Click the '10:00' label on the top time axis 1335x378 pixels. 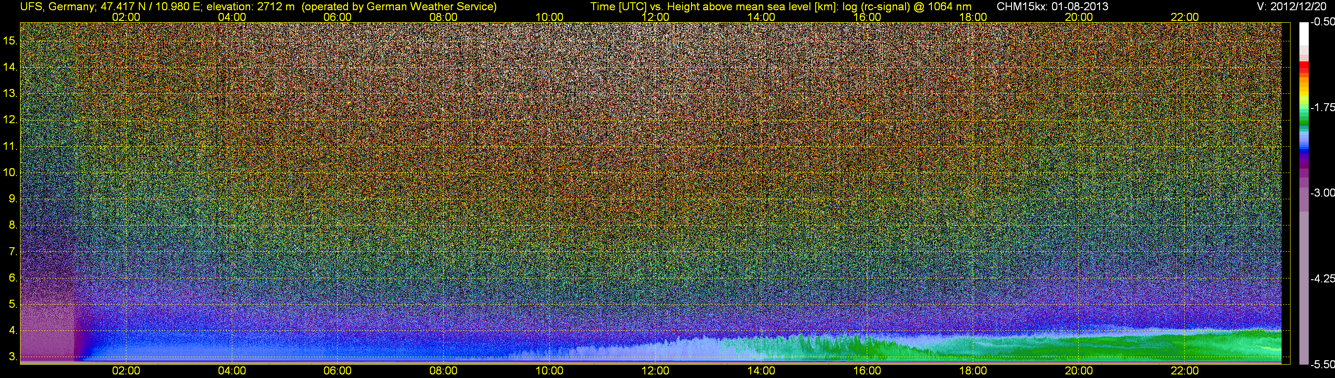tap(549, 17)
